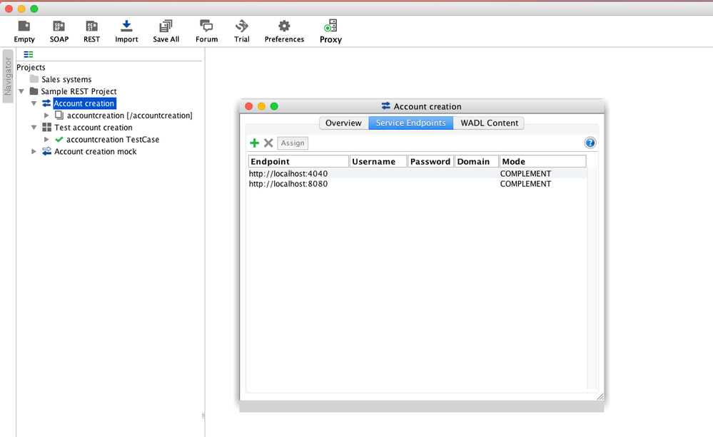The height and width of the screenshot is (437, 713).
Task: Collapse the Sample REST Project node
Action: (x=21, y=92)
